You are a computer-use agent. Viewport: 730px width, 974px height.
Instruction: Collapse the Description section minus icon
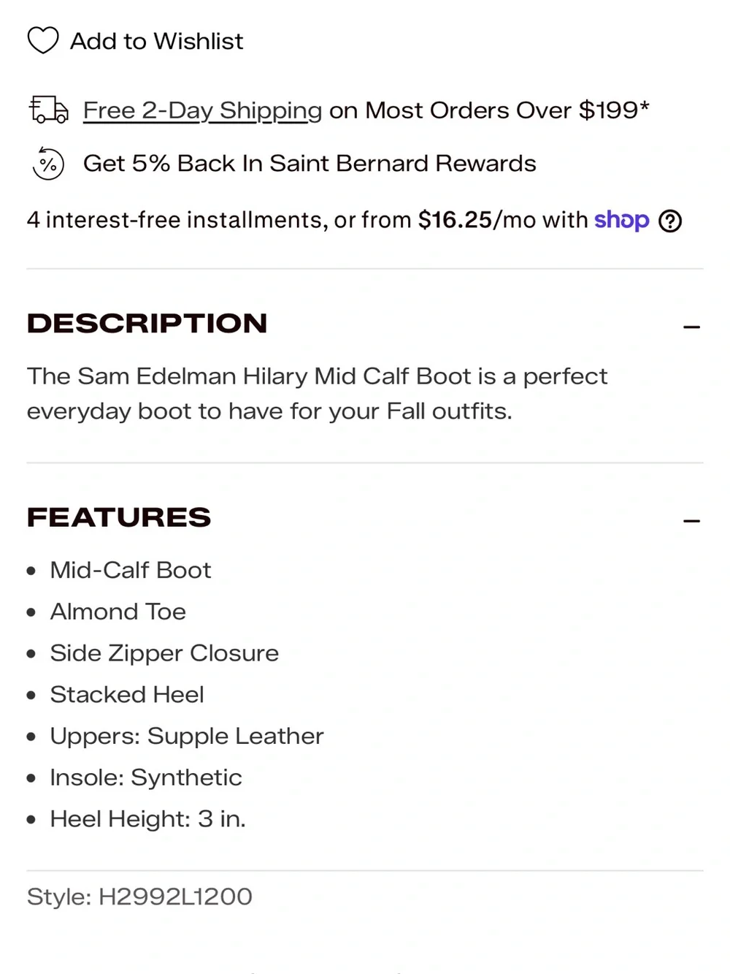[x=691, y=327]
